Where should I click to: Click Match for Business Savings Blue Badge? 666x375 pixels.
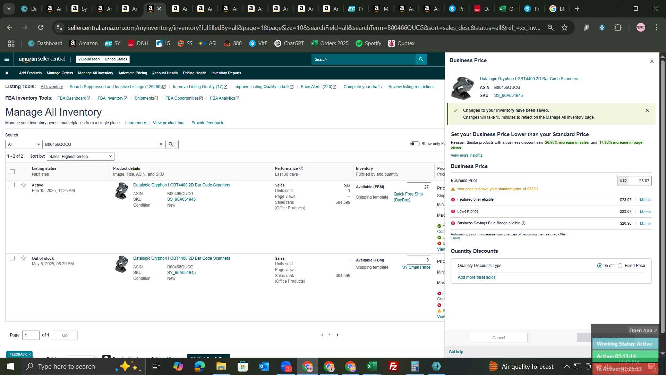pyautogui.click(x=645, y=224)
